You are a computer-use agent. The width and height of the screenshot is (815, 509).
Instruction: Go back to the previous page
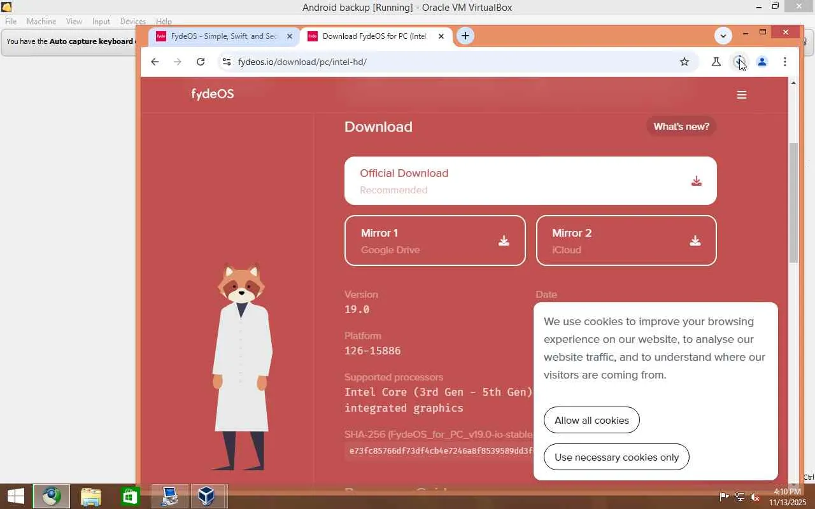tap(155, 62)
